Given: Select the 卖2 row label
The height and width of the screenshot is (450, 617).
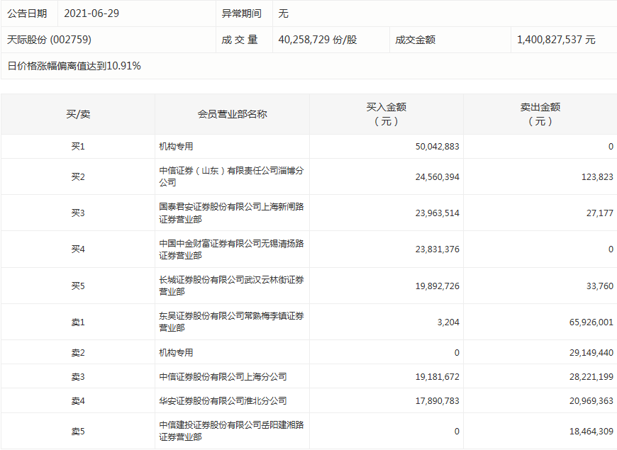Looking at the screenshot, I should tap(78, 352).
